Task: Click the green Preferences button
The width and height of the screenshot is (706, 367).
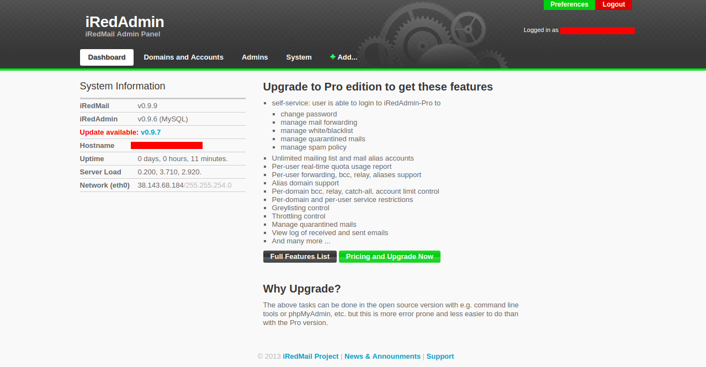Action: click(569, 4)
